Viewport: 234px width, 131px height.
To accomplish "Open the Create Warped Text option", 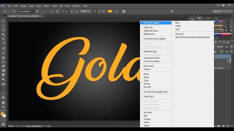I will pyautogui.click(x=117, y=11).
